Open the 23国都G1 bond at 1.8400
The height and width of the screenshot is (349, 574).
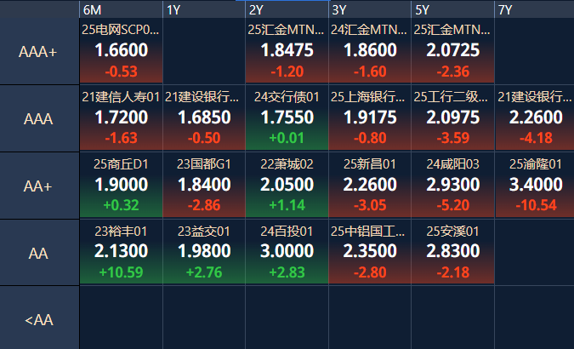[204, 186]
